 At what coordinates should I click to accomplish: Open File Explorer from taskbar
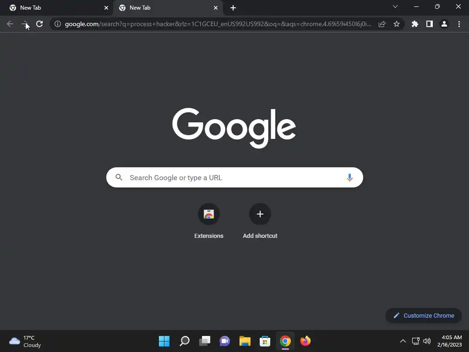coord(245,341)
